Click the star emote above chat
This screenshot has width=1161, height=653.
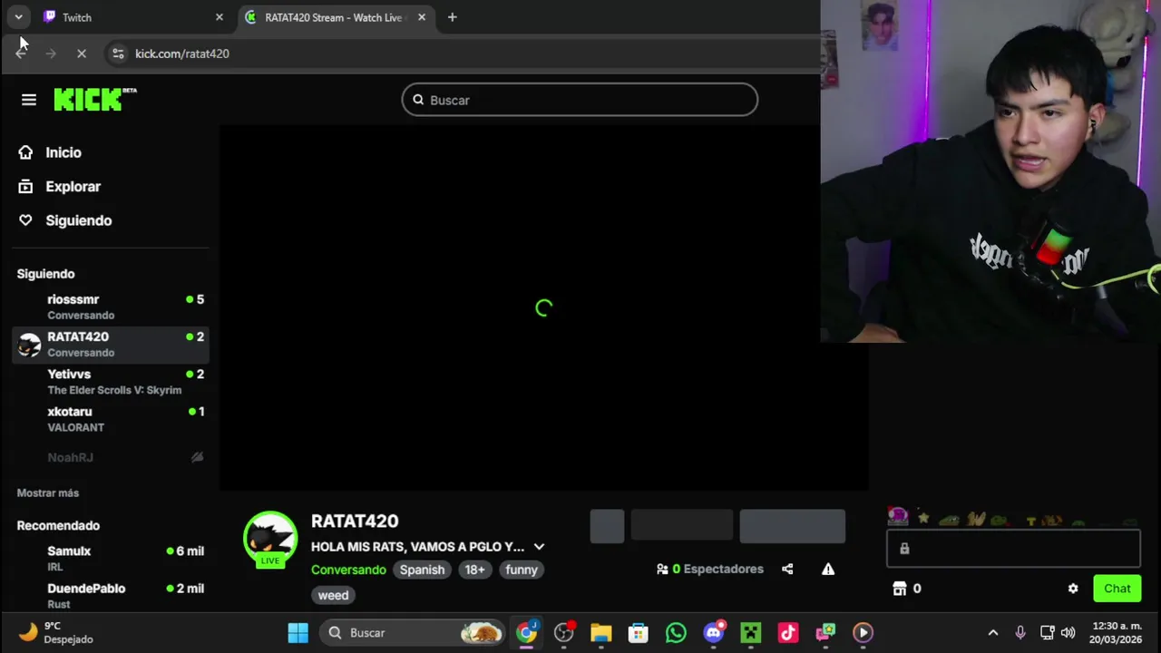pyautogui.click(x=923, y=518)
